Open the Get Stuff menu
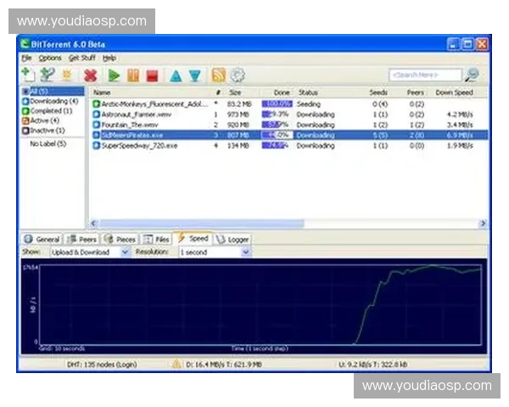The height and width of the screenshot is (407, 509). (81, 59)
